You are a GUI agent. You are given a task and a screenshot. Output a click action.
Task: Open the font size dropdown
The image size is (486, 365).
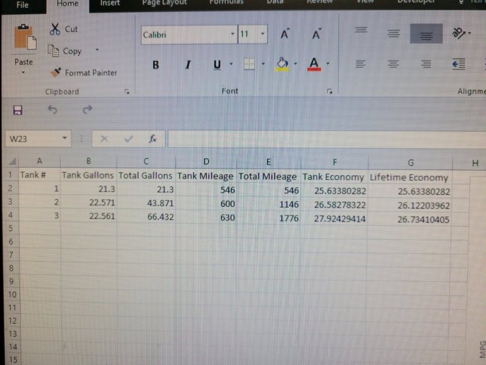[262, 35]
